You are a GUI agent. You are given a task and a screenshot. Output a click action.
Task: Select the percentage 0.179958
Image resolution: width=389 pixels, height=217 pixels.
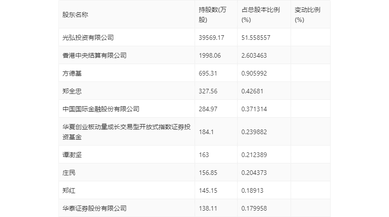click(254, 208)
